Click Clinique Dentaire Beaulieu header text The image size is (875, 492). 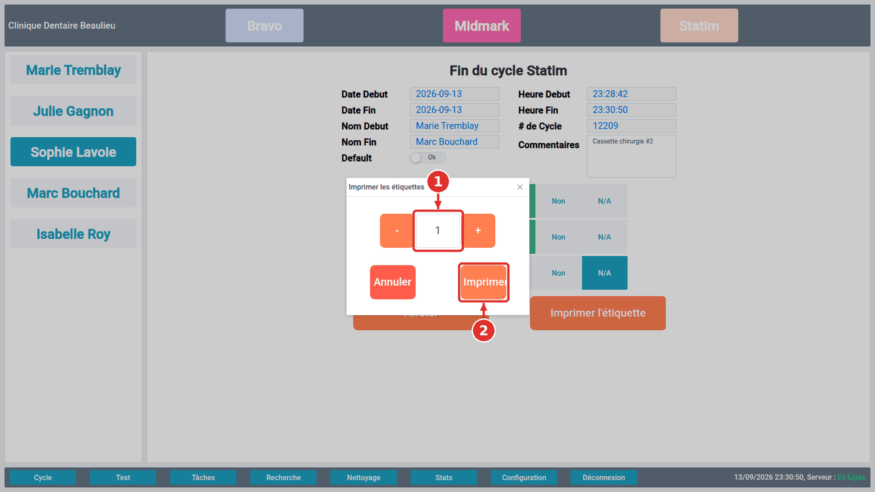click(x=62, y=26)
